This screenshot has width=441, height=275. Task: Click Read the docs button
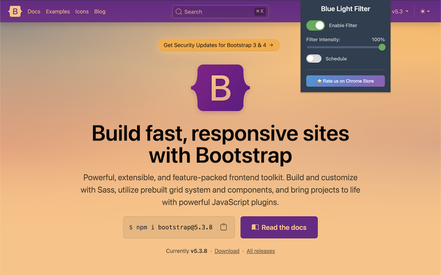[x=279, y=227]
